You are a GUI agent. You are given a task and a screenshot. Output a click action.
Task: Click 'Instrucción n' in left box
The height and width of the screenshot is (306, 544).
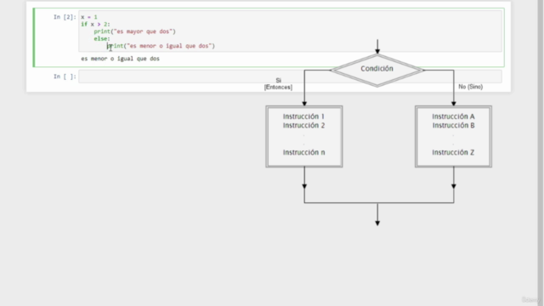[304, 152]
